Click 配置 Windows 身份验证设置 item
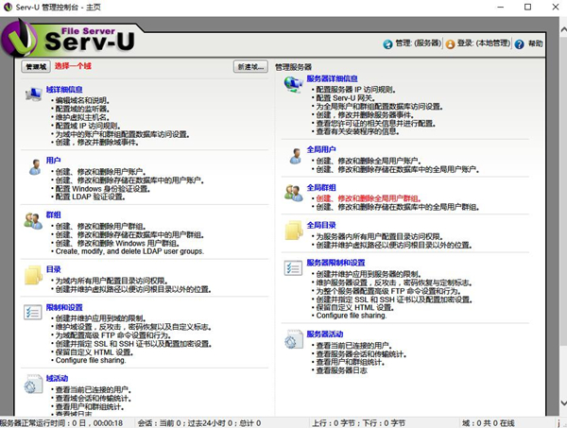Viewport: 567px width, 428px height. (x=103, y=189)
